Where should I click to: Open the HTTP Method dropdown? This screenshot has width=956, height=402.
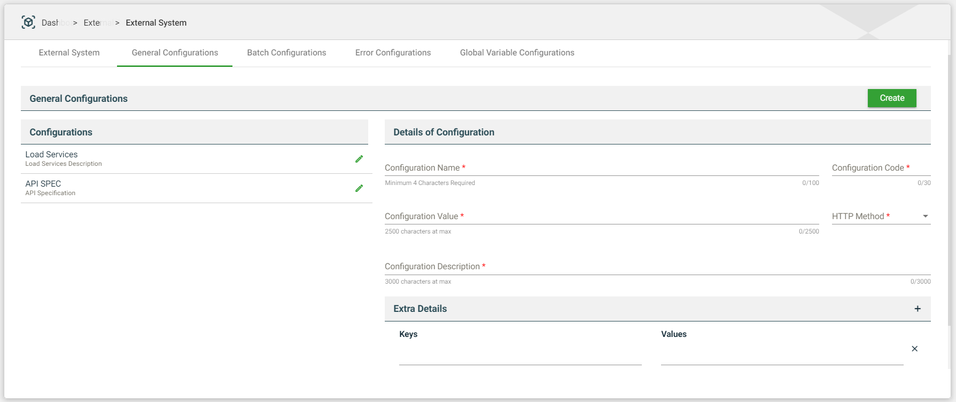[x=881, y=216]
